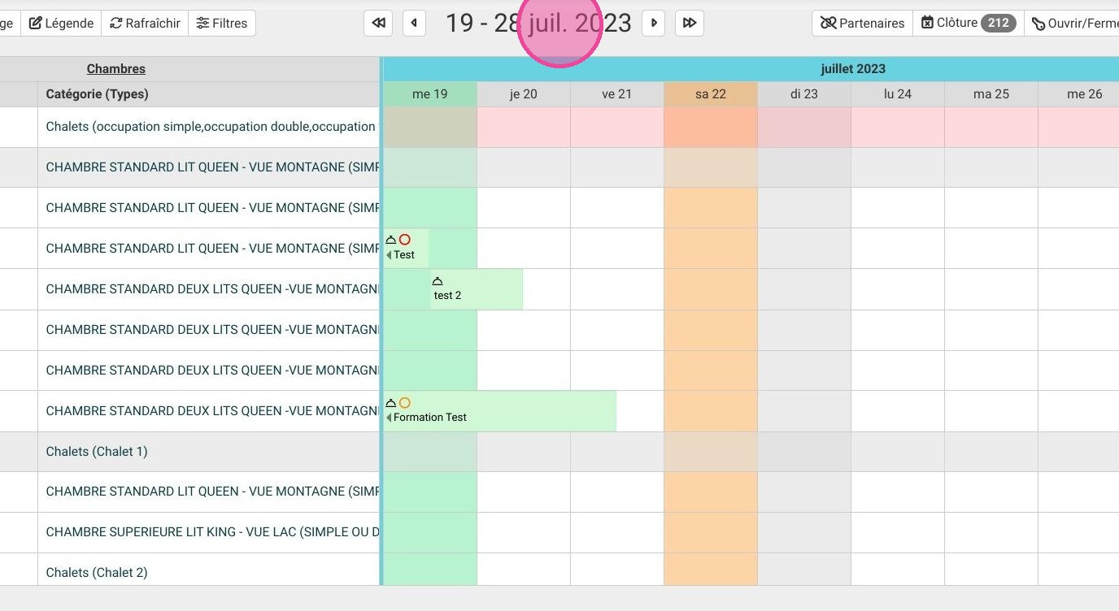1119x611 pixels.
Task: Open the Filtres options
Action: click(x=222, y=24)
